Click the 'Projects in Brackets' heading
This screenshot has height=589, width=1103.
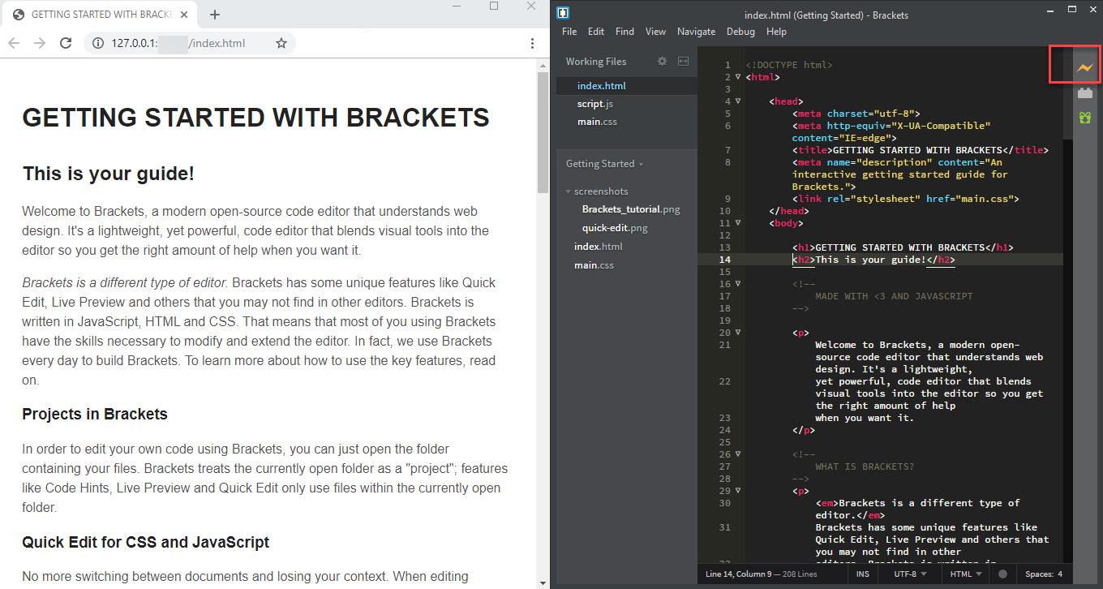pos(95,414)
